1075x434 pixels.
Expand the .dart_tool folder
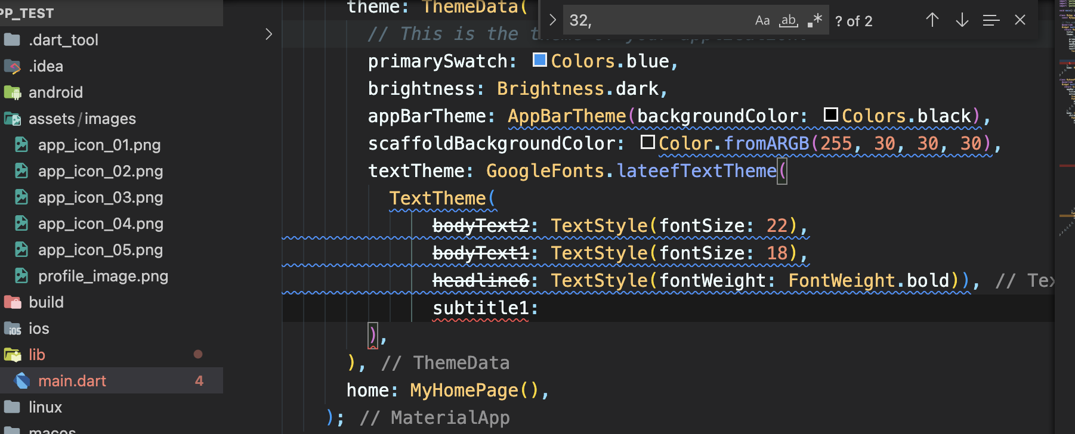(x=112, y=40)
